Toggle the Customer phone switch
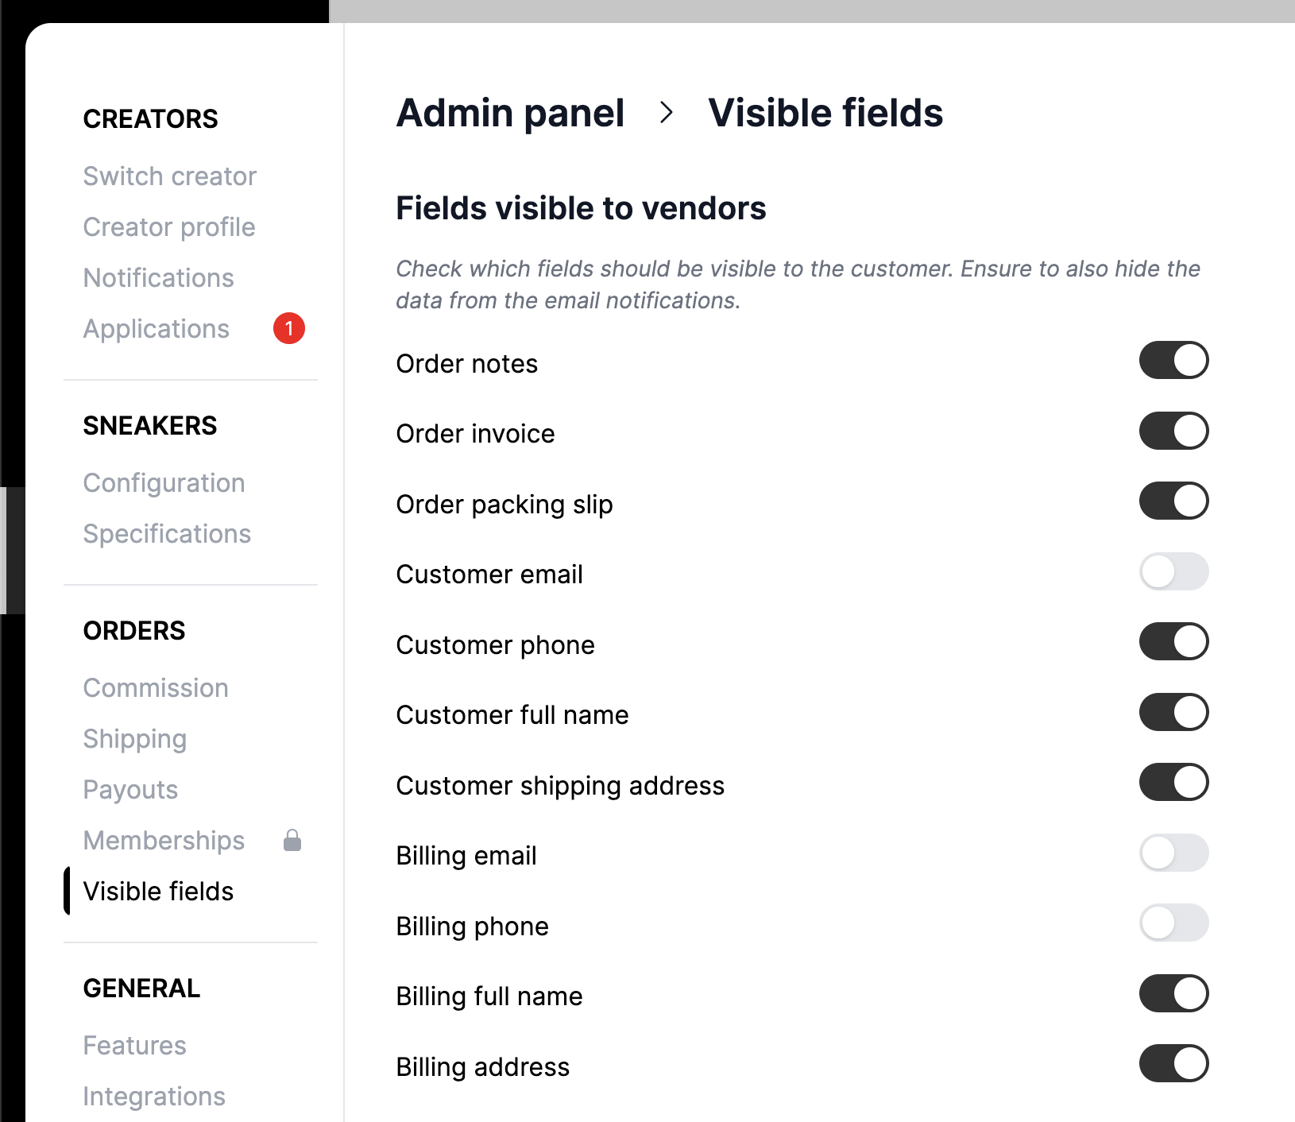 1173,641
